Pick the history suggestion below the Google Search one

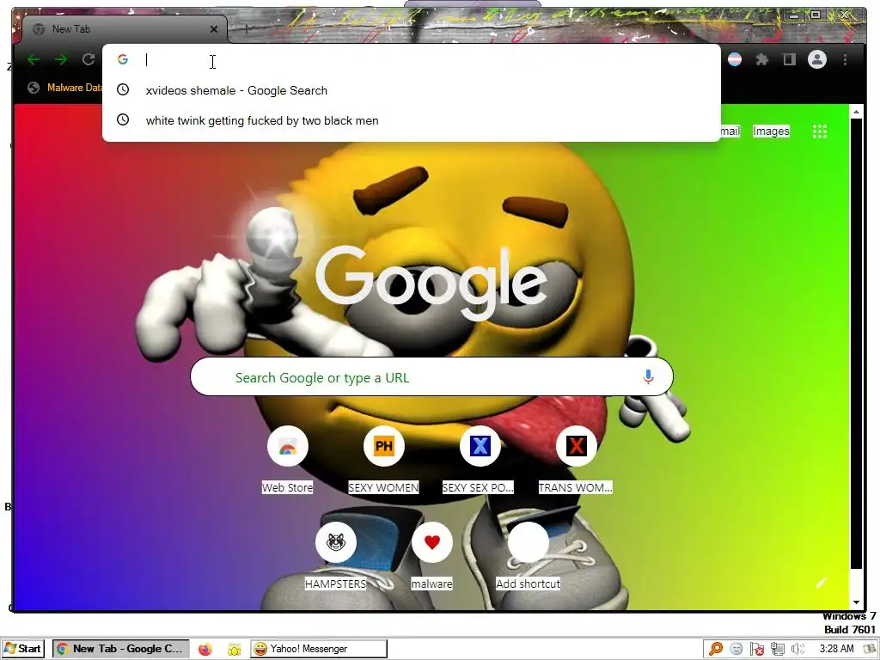[412, 120]
